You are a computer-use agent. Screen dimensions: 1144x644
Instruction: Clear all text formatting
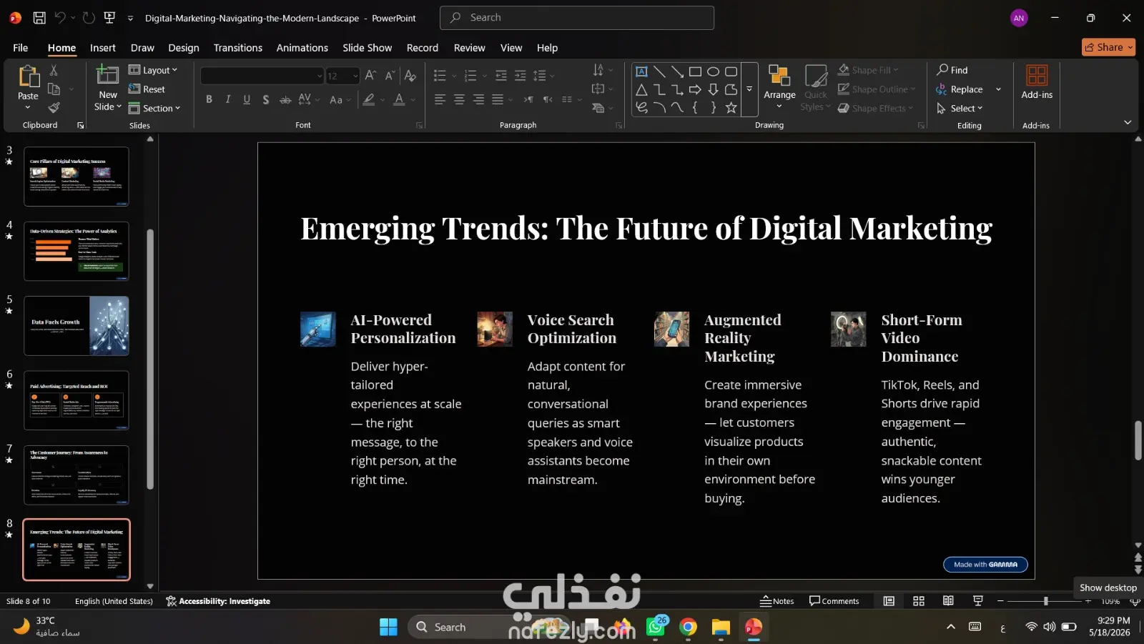410,76
